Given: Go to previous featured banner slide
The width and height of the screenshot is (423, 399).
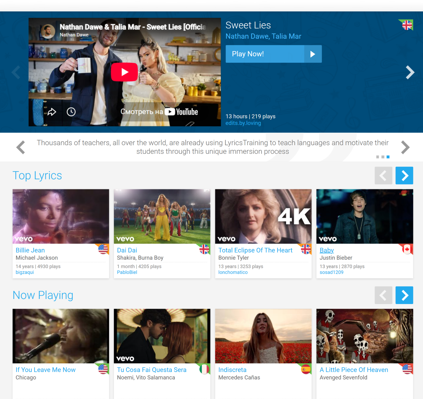Looking at the screenshot, I should coord(16,72).
